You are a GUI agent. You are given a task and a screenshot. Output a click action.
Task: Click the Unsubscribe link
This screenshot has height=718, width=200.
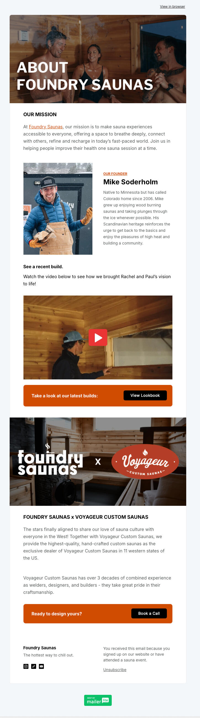pos(115,669)
